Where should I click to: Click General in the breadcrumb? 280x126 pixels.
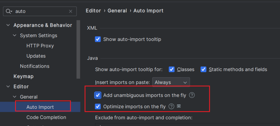point(117,11)
